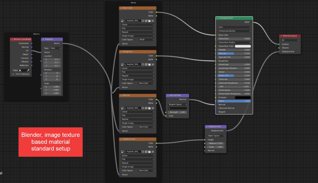Click the Normal Map UV map field
Image resolution: width=318 pixels, height=183 pixels.
pyautogui.click(x=177, y=108)
